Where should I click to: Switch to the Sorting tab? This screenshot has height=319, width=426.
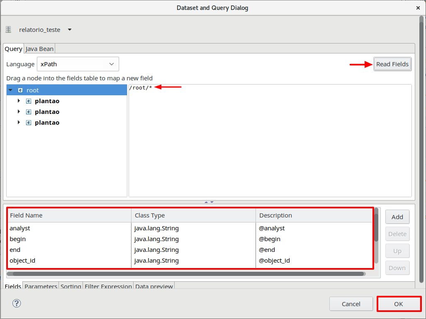[71, 286]
